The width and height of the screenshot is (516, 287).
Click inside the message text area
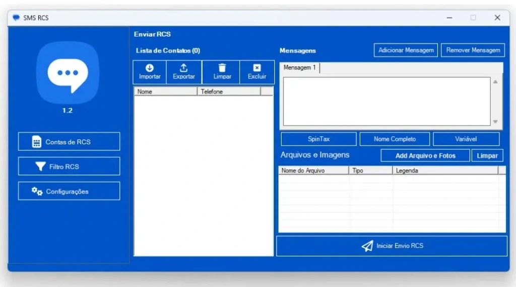386,101
